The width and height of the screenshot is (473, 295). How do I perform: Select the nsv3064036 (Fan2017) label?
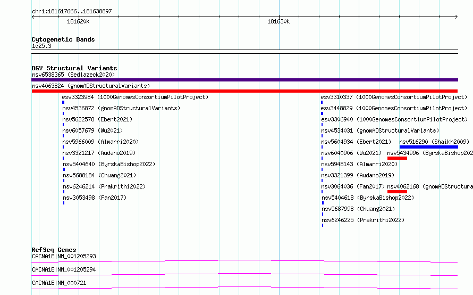[x=353, y=186]
